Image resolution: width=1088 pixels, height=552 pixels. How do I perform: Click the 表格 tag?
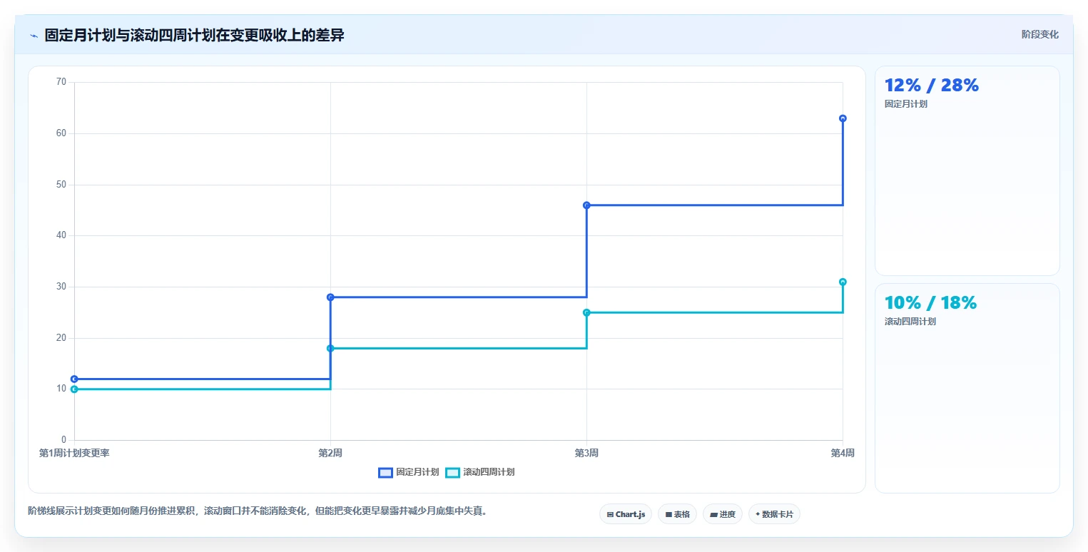point(677,514)
